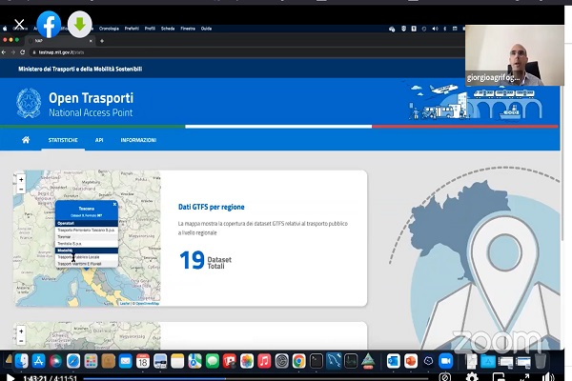
Task: Play the video with the play button
Action: (10, 378)
